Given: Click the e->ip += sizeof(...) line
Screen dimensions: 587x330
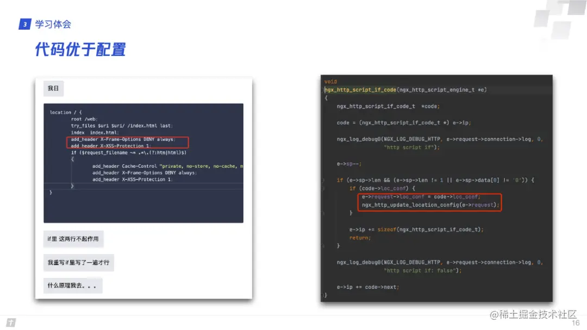Looking at the screenshot, I should pyautogui.click(x=416, y=230).
